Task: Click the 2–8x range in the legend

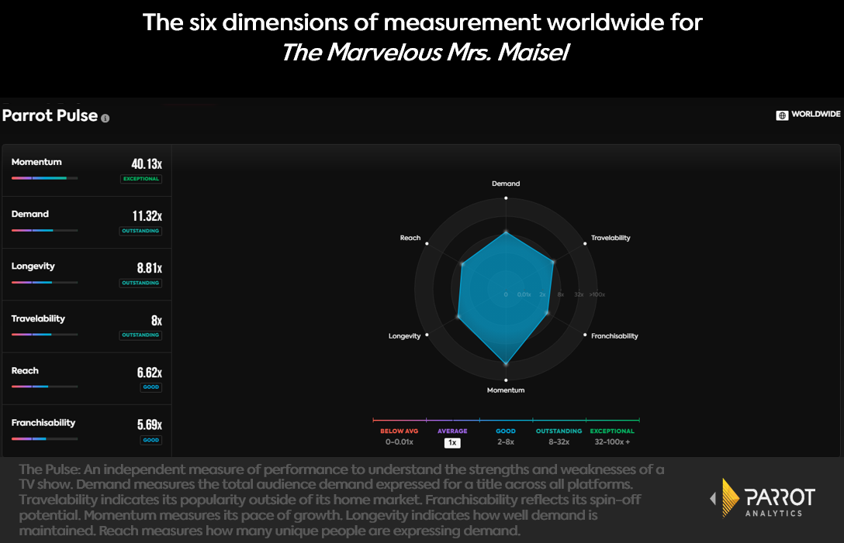Action: coord(506,442)
